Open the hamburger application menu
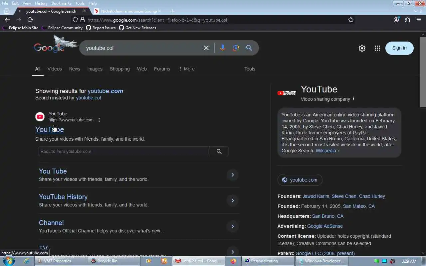The image size is (426, 266). coord(419,20)
